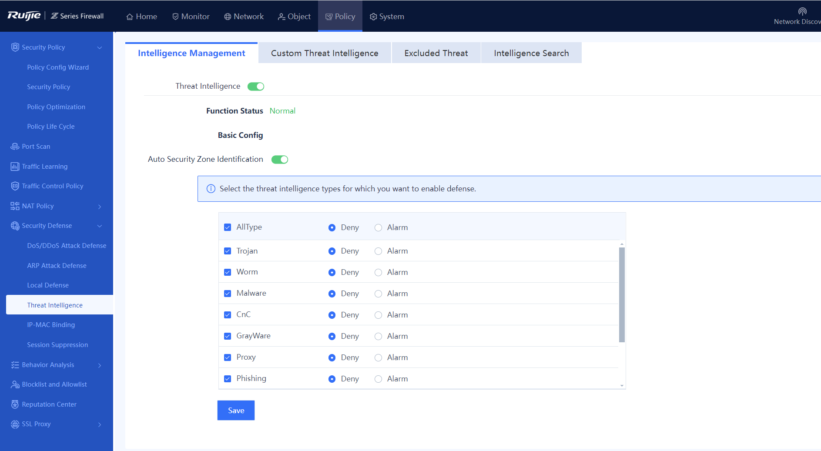This screenshot has height=451, width=821.
Task: Open Network Discovery icon
Action: 802,11
